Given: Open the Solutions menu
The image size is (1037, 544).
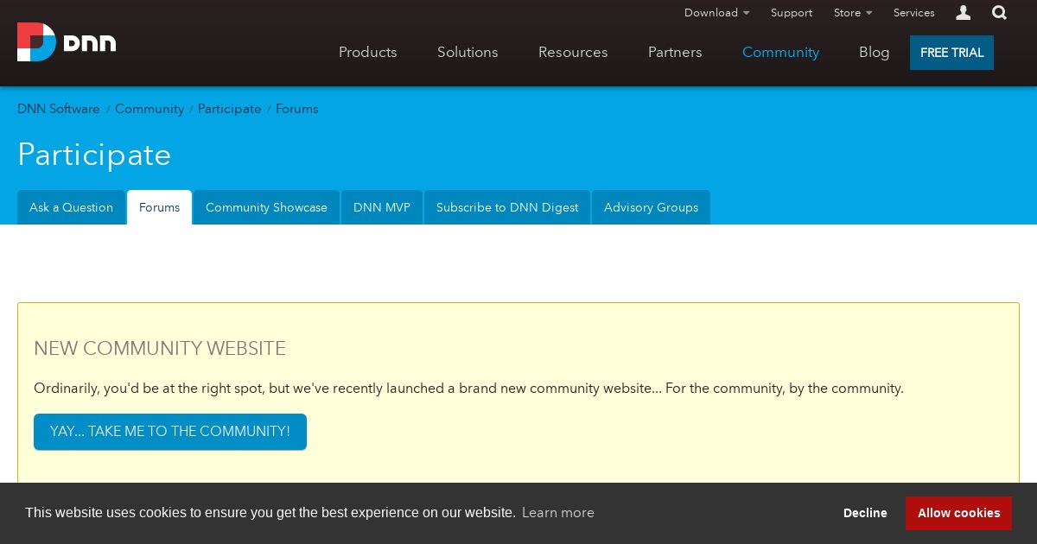Looking at the screenshot, I should [x=468, y=53].
